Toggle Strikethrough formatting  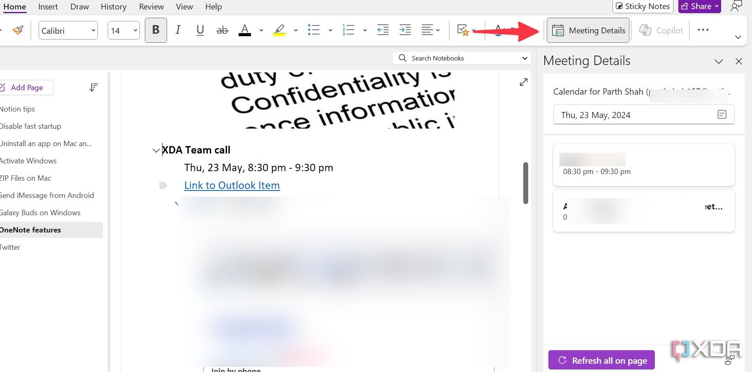(222, 30)
